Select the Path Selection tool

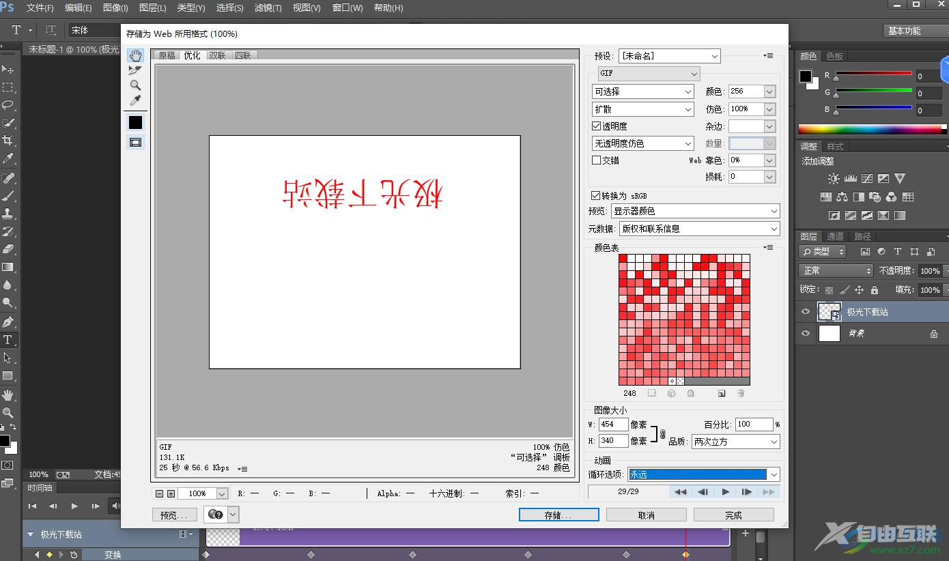pos(8,358)
